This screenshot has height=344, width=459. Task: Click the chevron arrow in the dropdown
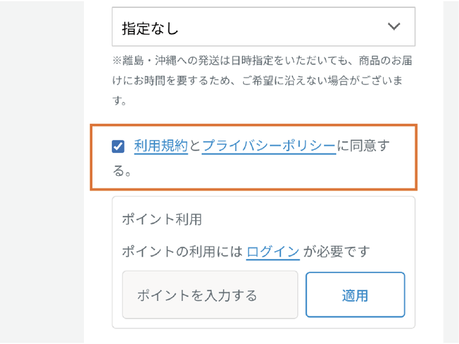393,27
